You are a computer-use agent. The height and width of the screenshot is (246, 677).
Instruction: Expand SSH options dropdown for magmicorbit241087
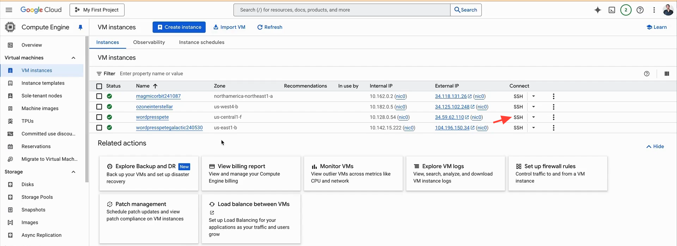[x=533, y=96]
